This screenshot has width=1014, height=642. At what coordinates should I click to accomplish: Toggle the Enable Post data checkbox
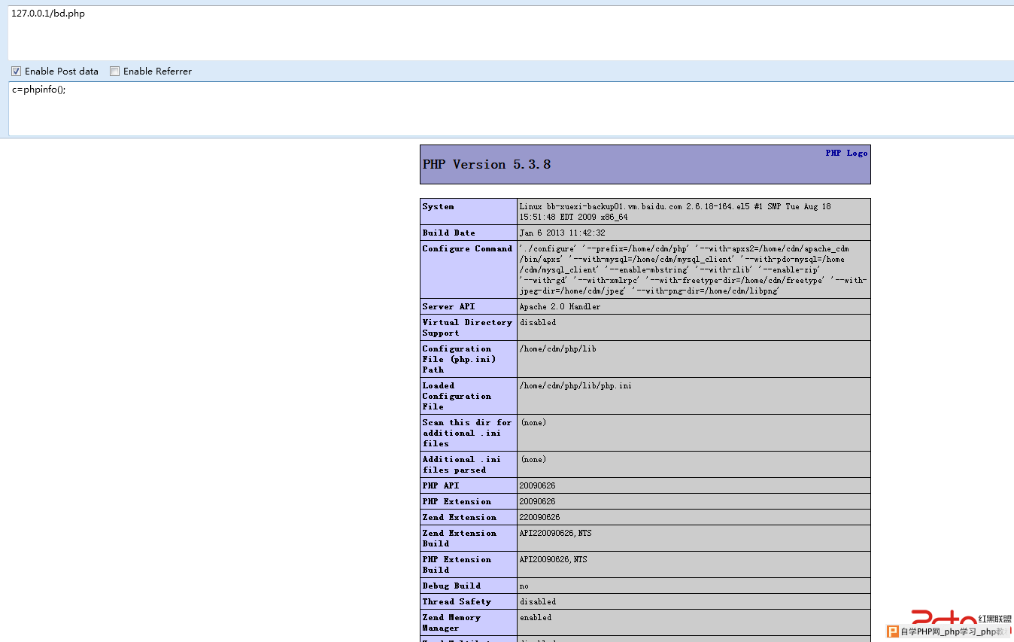coord(16,72)
